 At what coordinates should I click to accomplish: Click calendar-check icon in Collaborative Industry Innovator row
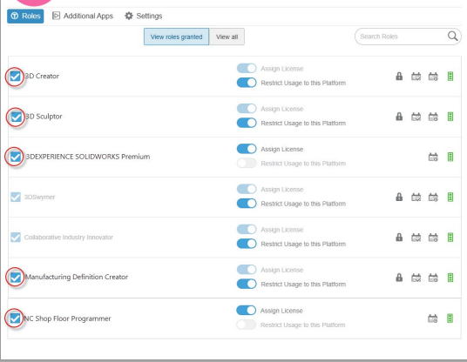coord(416,238)
